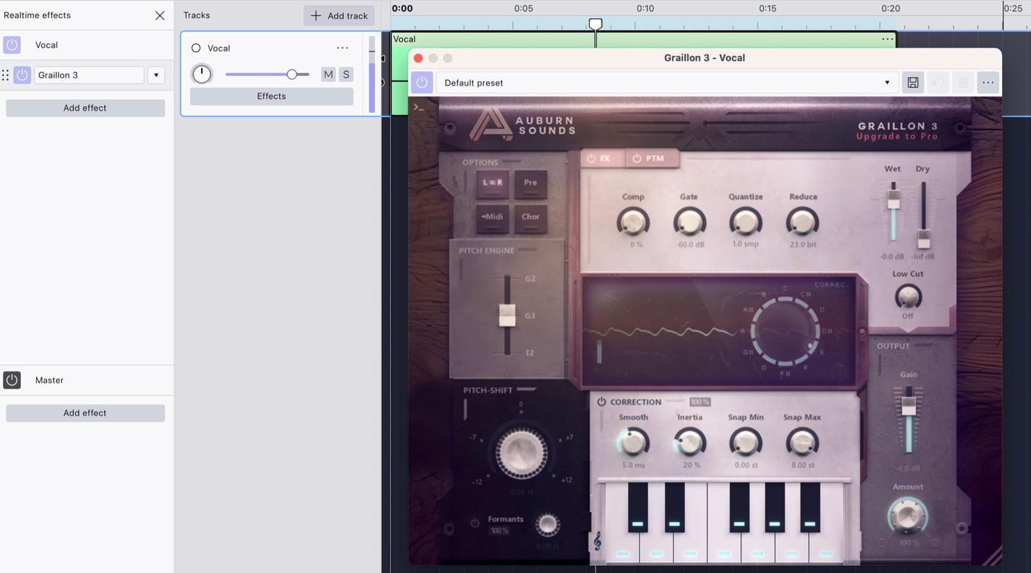Open the Vocal track Effects button
The image size is (1031, 573).
[x=271, y=96]
